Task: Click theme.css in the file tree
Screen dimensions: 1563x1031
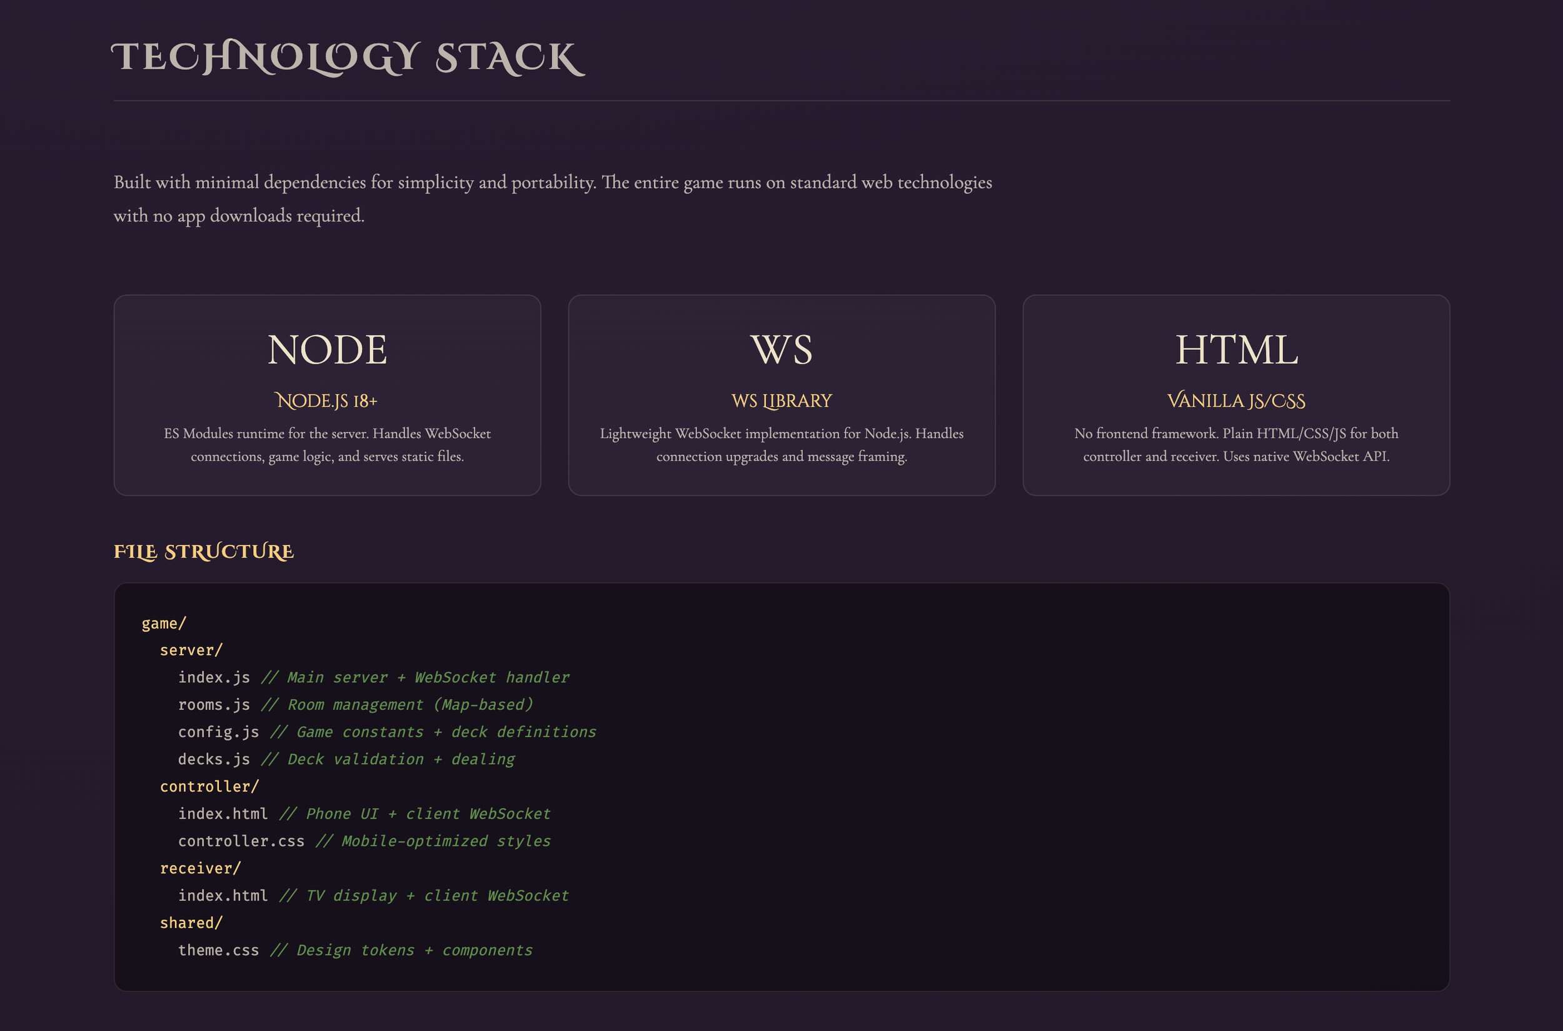Action: (x=218, y=950)
